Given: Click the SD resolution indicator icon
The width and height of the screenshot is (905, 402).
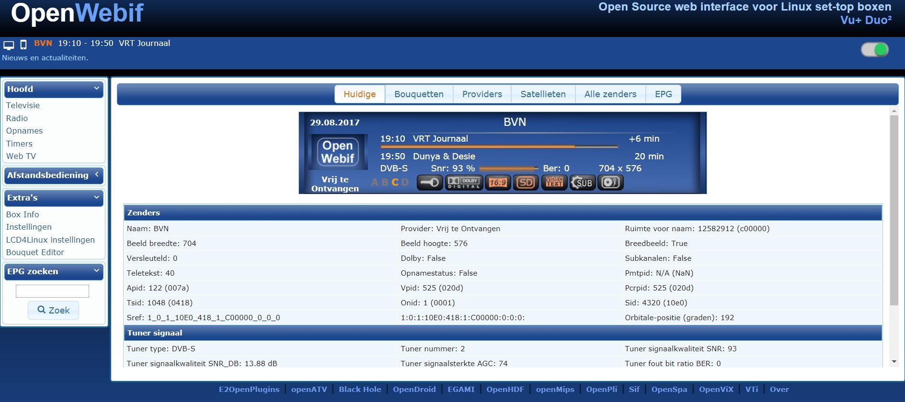Looking at the screenshot, I should (x=526, y=182).
